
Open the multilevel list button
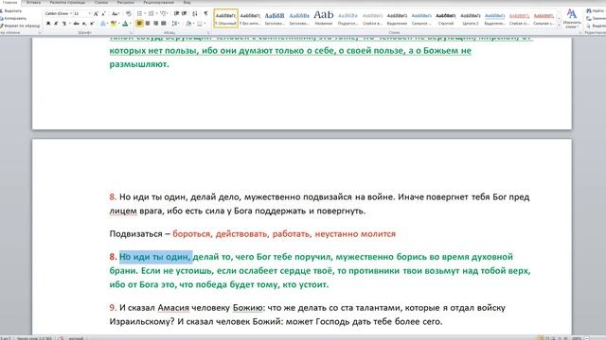point(163,14)
